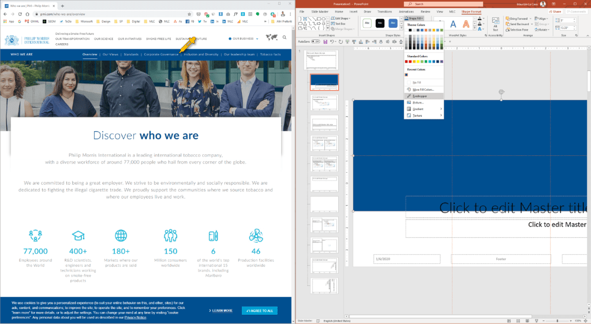Image resolution: width=591 pixels, height=324 pixels.
Task: Choose Eyedropper in the Shape Fill menu
Action: coord(424,96)
